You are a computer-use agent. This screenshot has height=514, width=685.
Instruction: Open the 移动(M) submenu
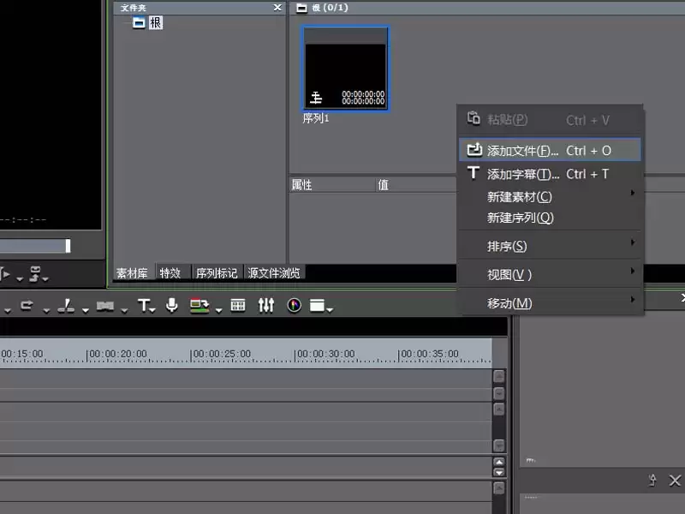coord(550,303)
